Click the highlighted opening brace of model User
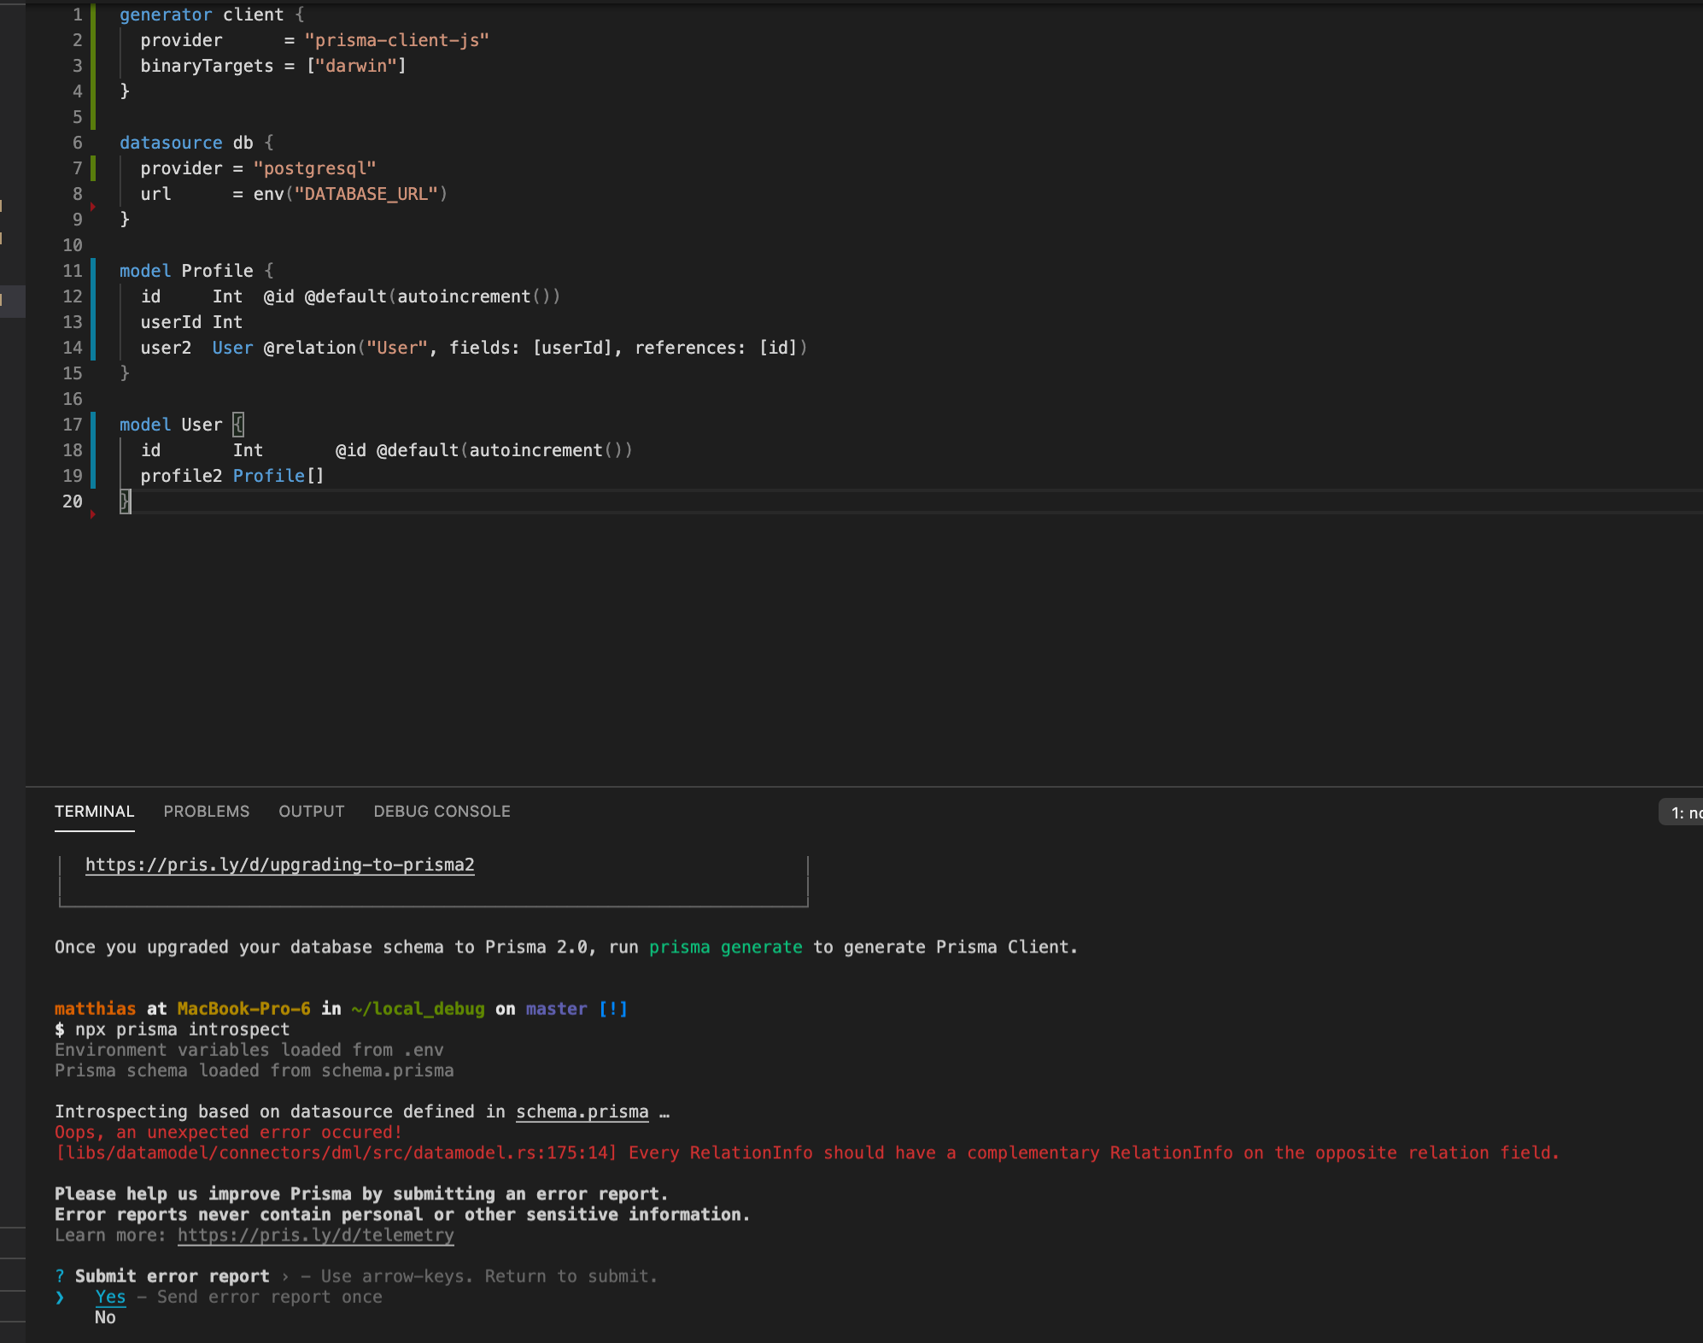 [238, 425]
